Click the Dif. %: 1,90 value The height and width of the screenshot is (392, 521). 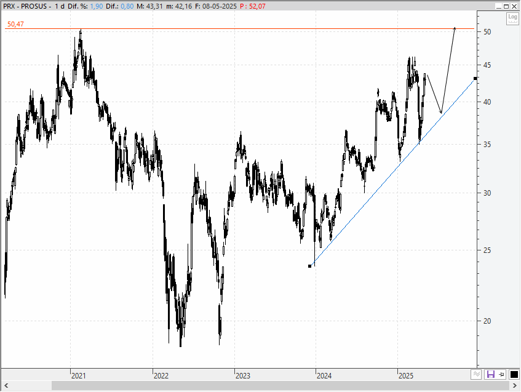point(86,6)
